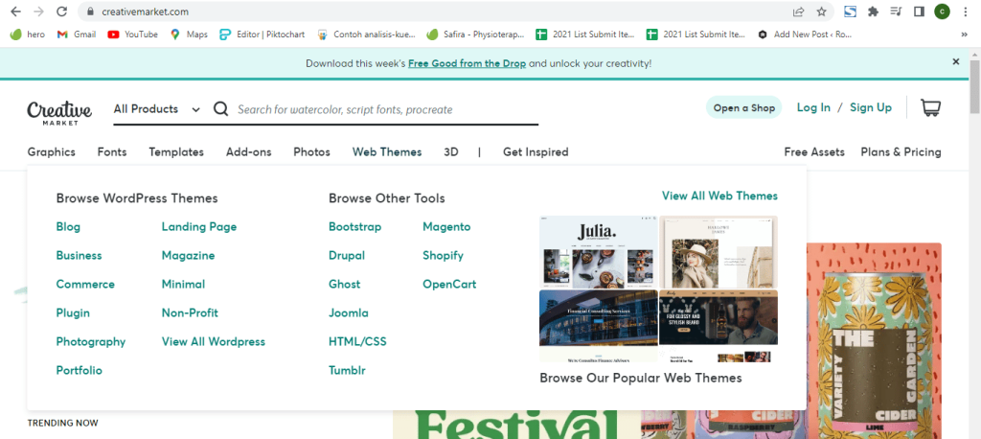Open the Templates menu
The width and height of the screenshot is (981, 439).
(176, 152)
